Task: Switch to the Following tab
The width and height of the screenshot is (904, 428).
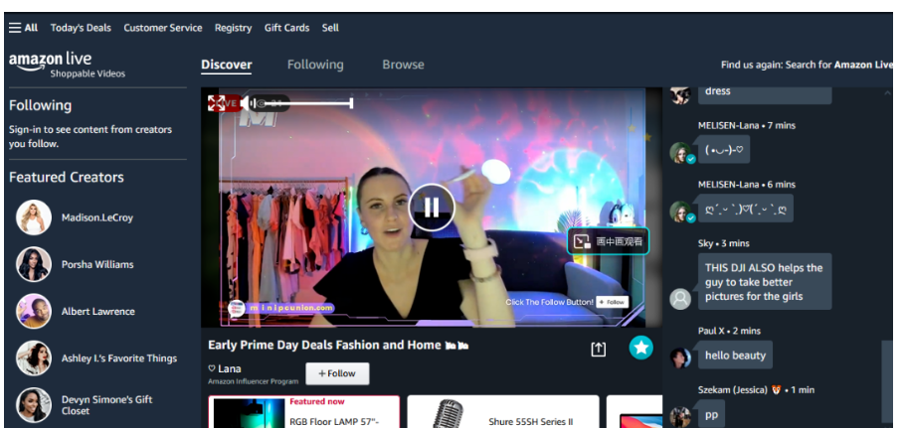Action: [x=315, y=66]
